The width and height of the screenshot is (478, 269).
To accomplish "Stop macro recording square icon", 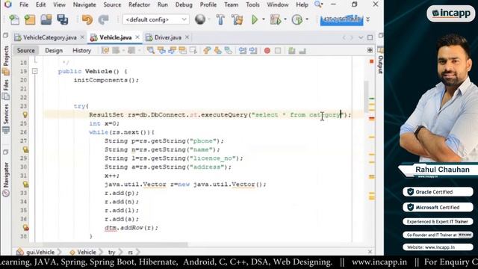I will (278, 51).
